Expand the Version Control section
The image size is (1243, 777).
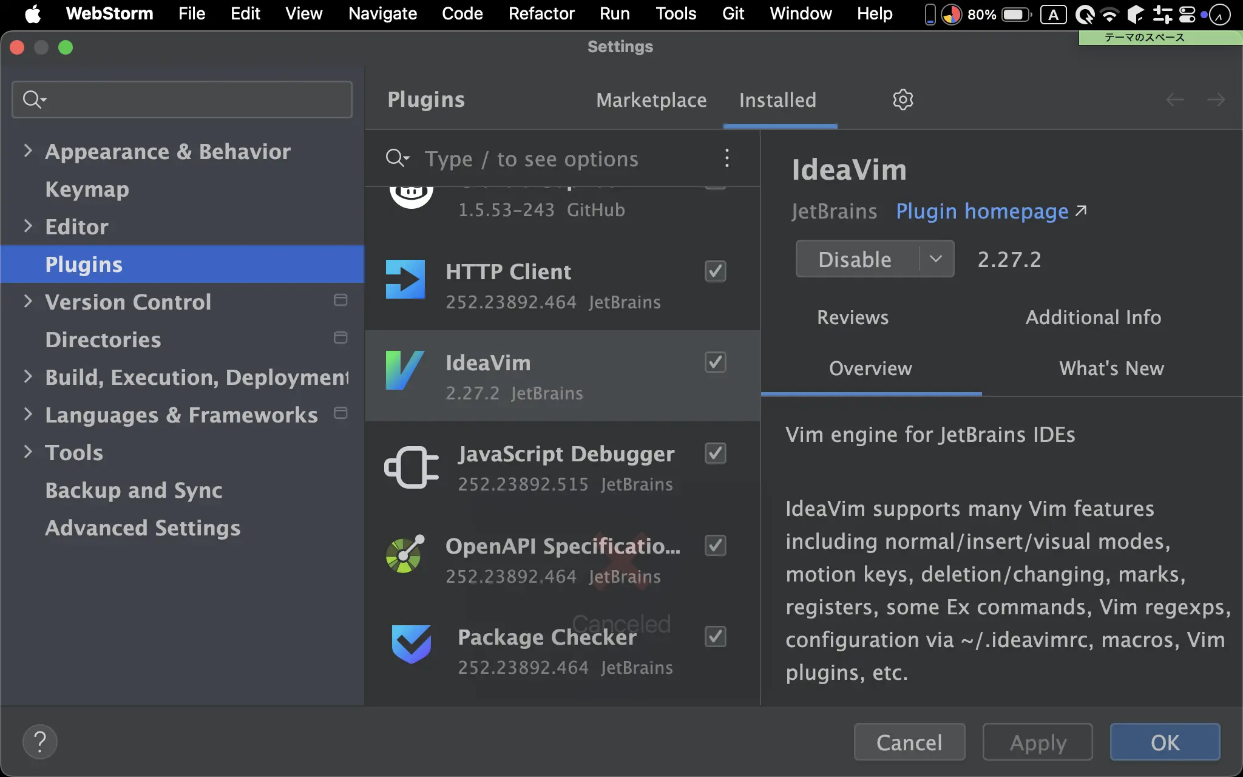click(27, 302)
